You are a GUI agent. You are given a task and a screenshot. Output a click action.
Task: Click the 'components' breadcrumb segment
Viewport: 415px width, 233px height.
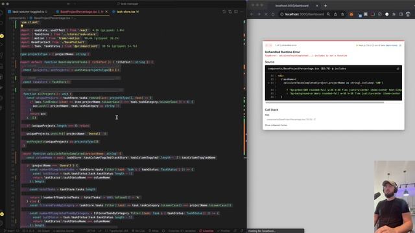click(18, 18)
